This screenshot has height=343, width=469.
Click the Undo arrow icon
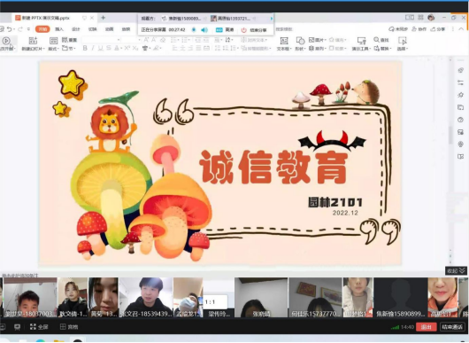click(x=10, y=29)
